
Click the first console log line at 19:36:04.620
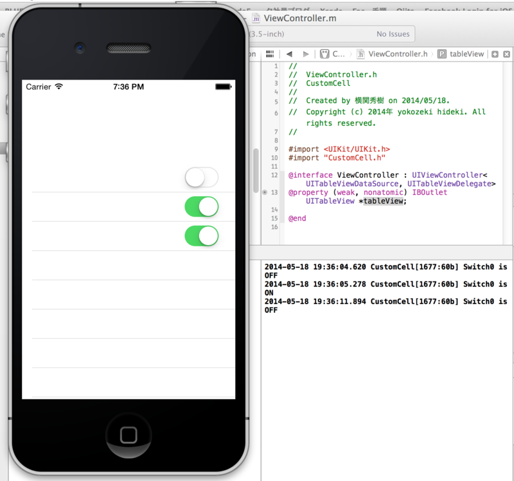386,271
